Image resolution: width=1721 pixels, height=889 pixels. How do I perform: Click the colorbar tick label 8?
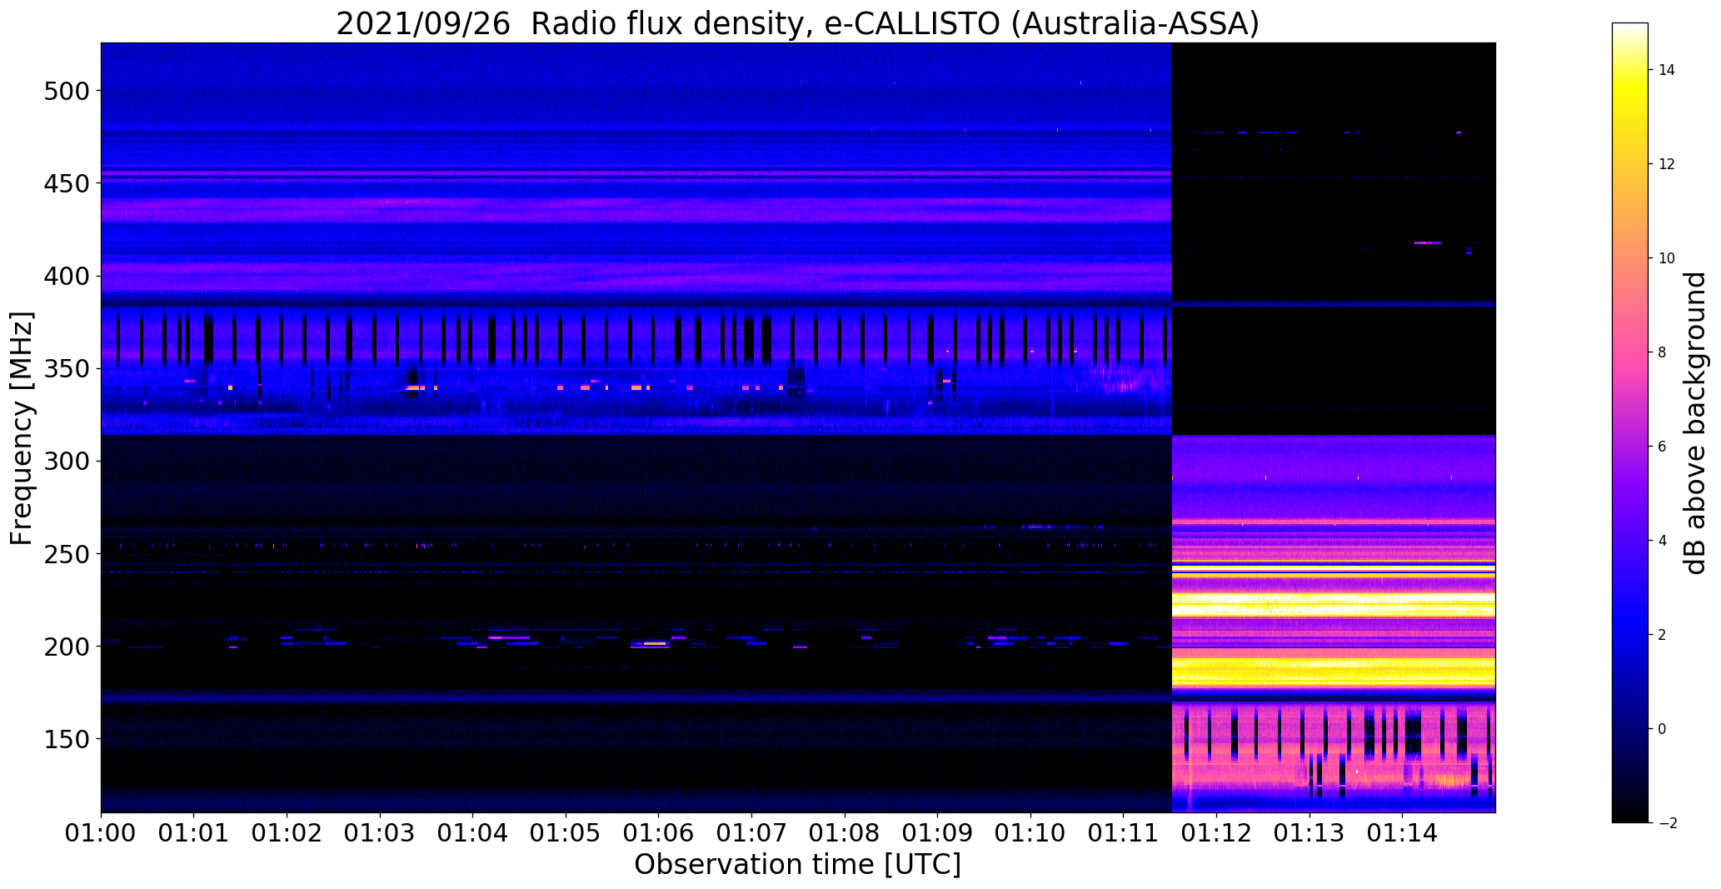1663,352
